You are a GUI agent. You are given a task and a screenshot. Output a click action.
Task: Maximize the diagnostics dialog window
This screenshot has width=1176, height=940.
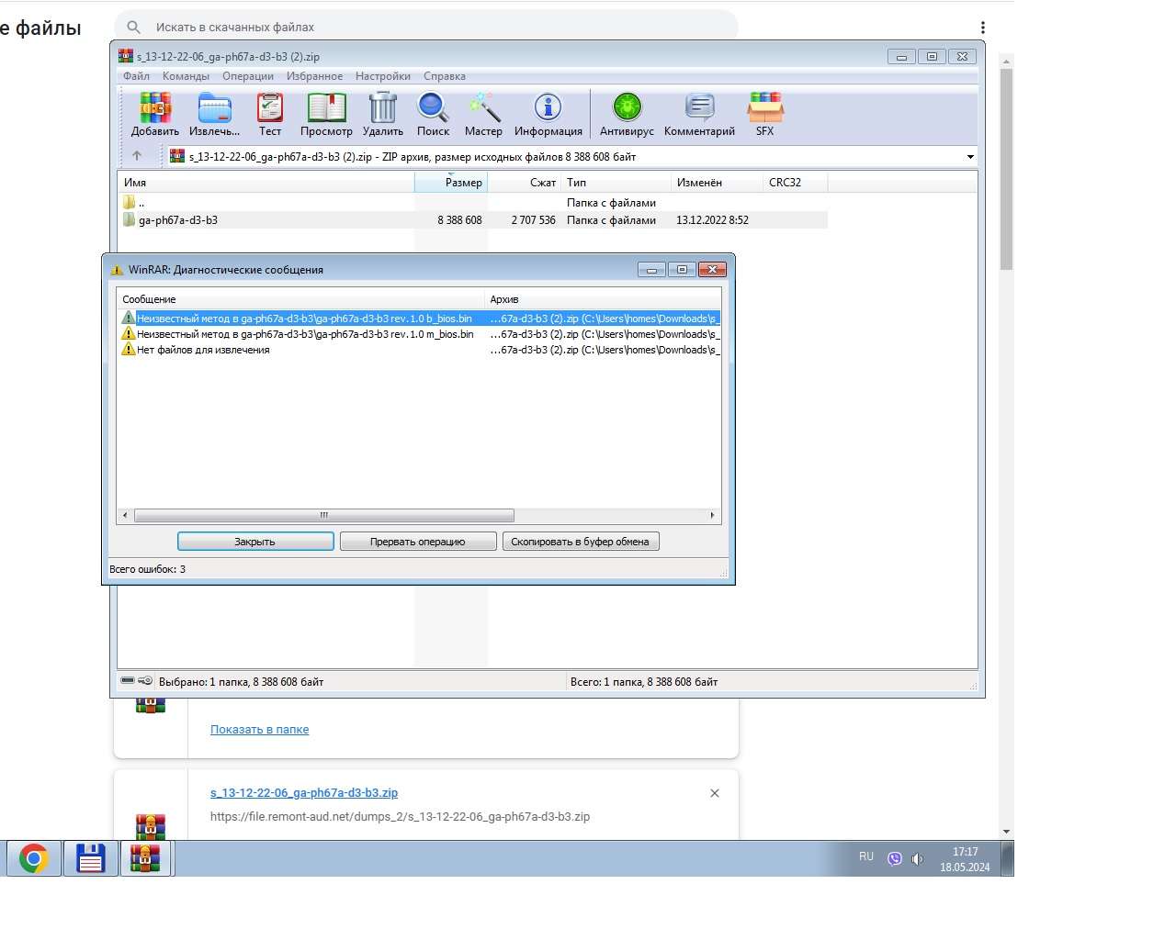(682, 270)
